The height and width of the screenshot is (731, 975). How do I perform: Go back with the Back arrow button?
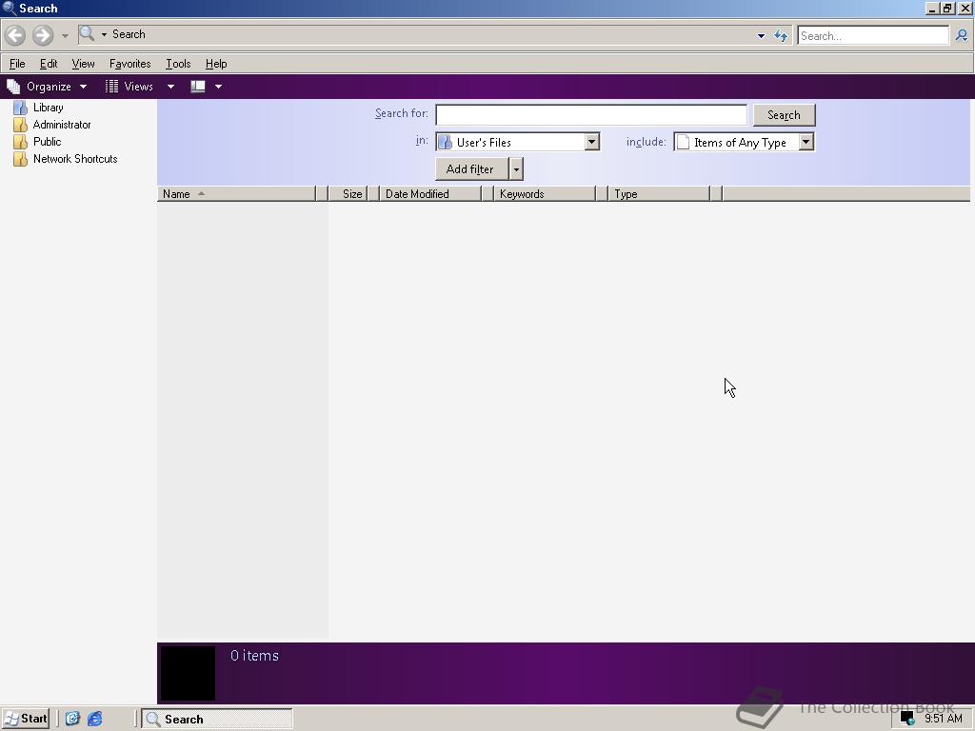click(15, 35)
